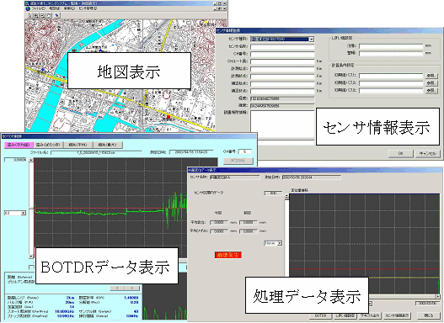Open the 制御 menu in map window

tap(69, 8)
